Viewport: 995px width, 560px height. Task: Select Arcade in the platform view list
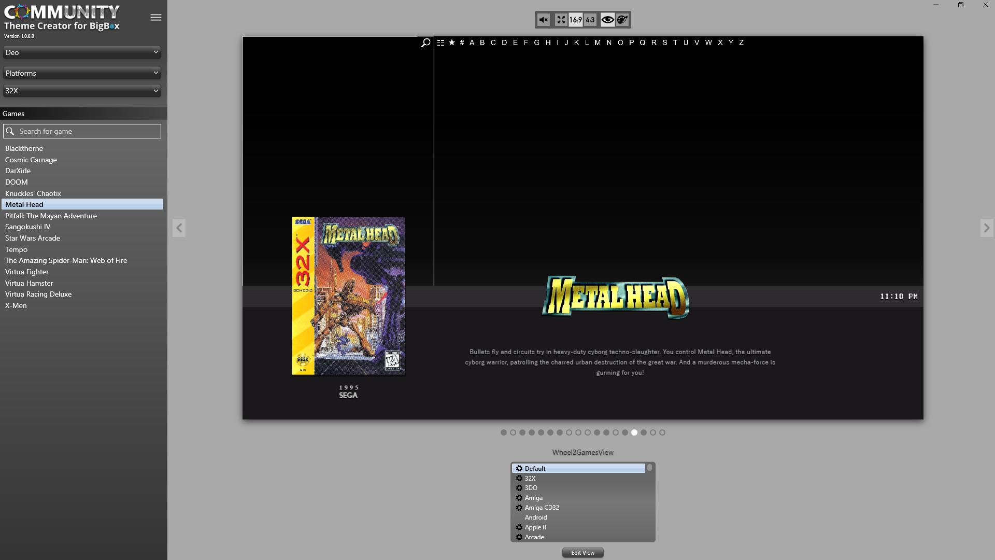(x=578, y=537)
